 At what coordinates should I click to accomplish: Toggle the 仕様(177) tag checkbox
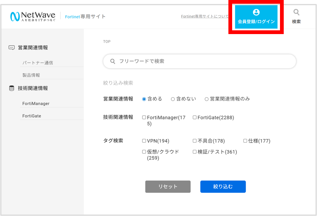pos(245,141)
